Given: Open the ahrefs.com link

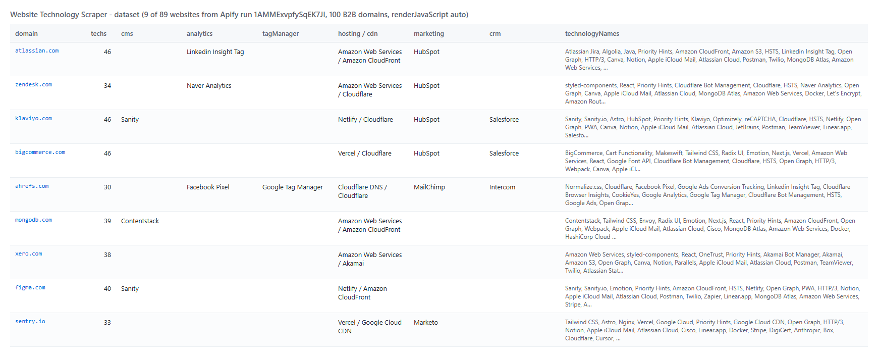Looking at the screenshot, I should pyautogui.click(x=32, y=186).
